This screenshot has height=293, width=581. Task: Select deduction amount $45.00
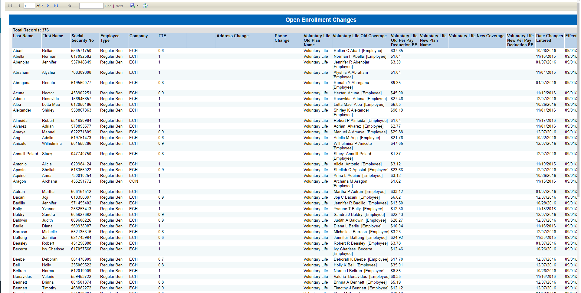click(396, 93)
